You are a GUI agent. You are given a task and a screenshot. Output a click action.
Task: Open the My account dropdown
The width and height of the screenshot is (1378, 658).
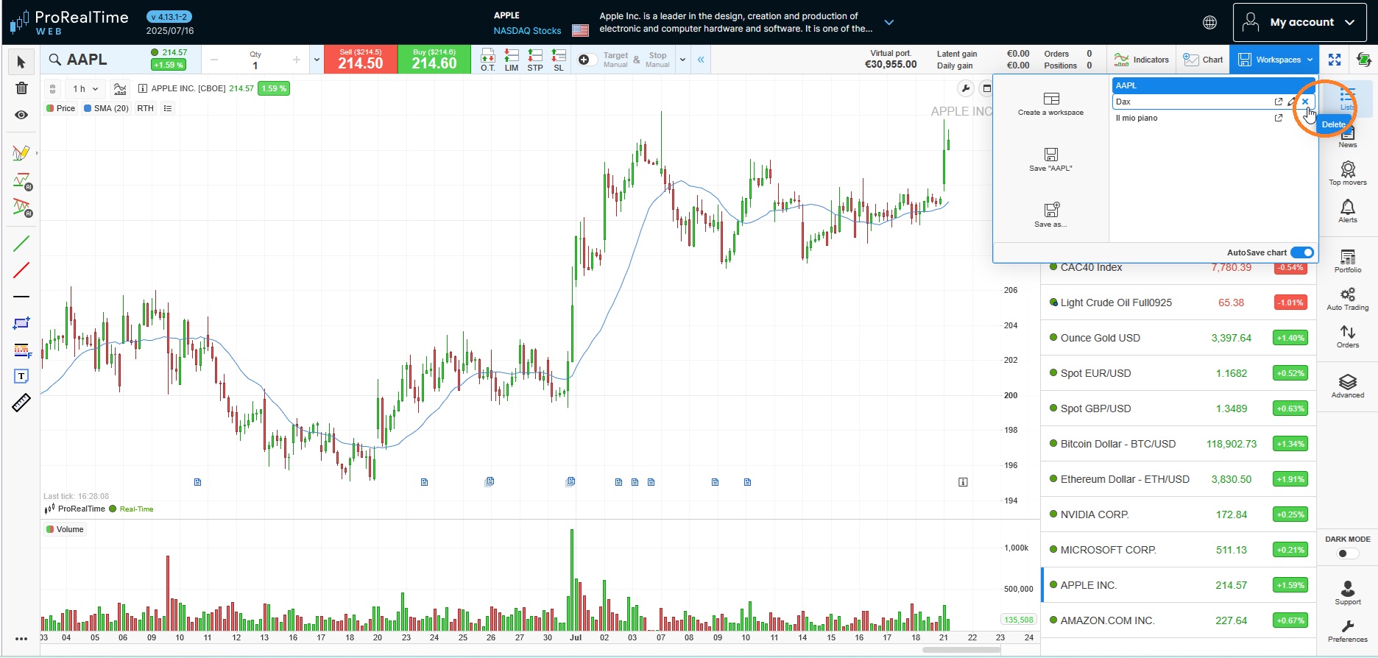point(1300,22)
